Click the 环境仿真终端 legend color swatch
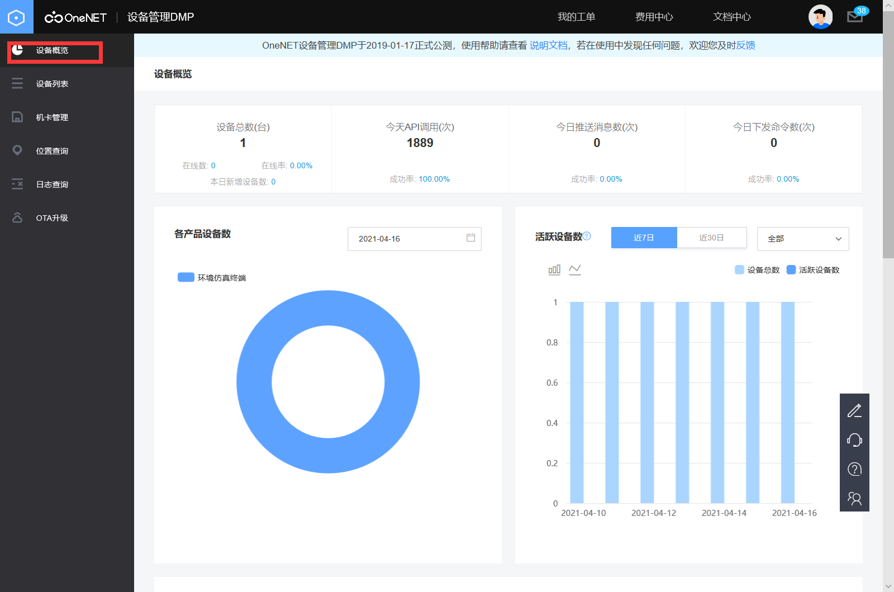 [x=185, y=277]
